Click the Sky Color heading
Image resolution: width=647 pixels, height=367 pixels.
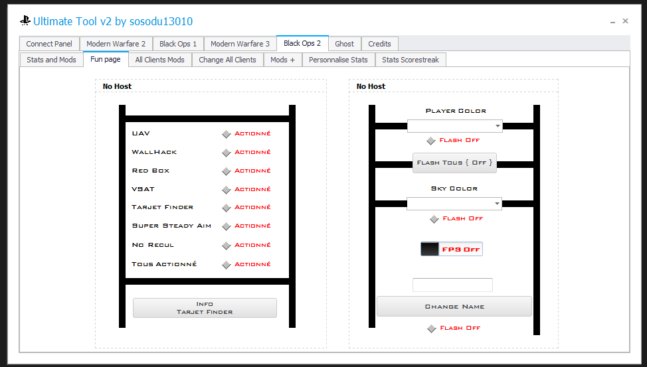coord(454,188)
